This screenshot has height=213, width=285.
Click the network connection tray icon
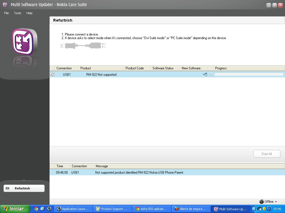click(259, 209)
